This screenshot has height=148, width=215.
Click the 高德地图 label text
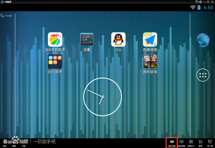[x=150, y=50]
